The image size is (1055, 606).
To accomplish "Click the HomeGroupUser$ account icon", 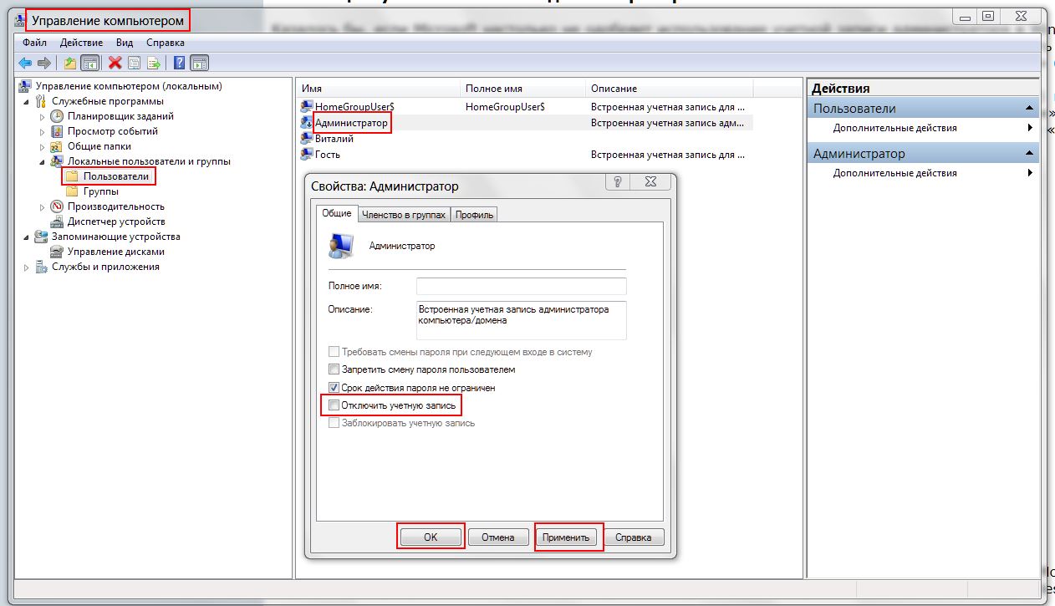I will (307, 107).
